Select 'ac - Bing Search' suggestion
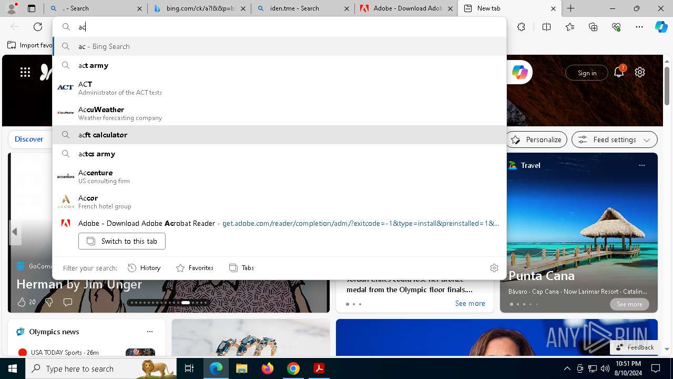 (280, 46)
